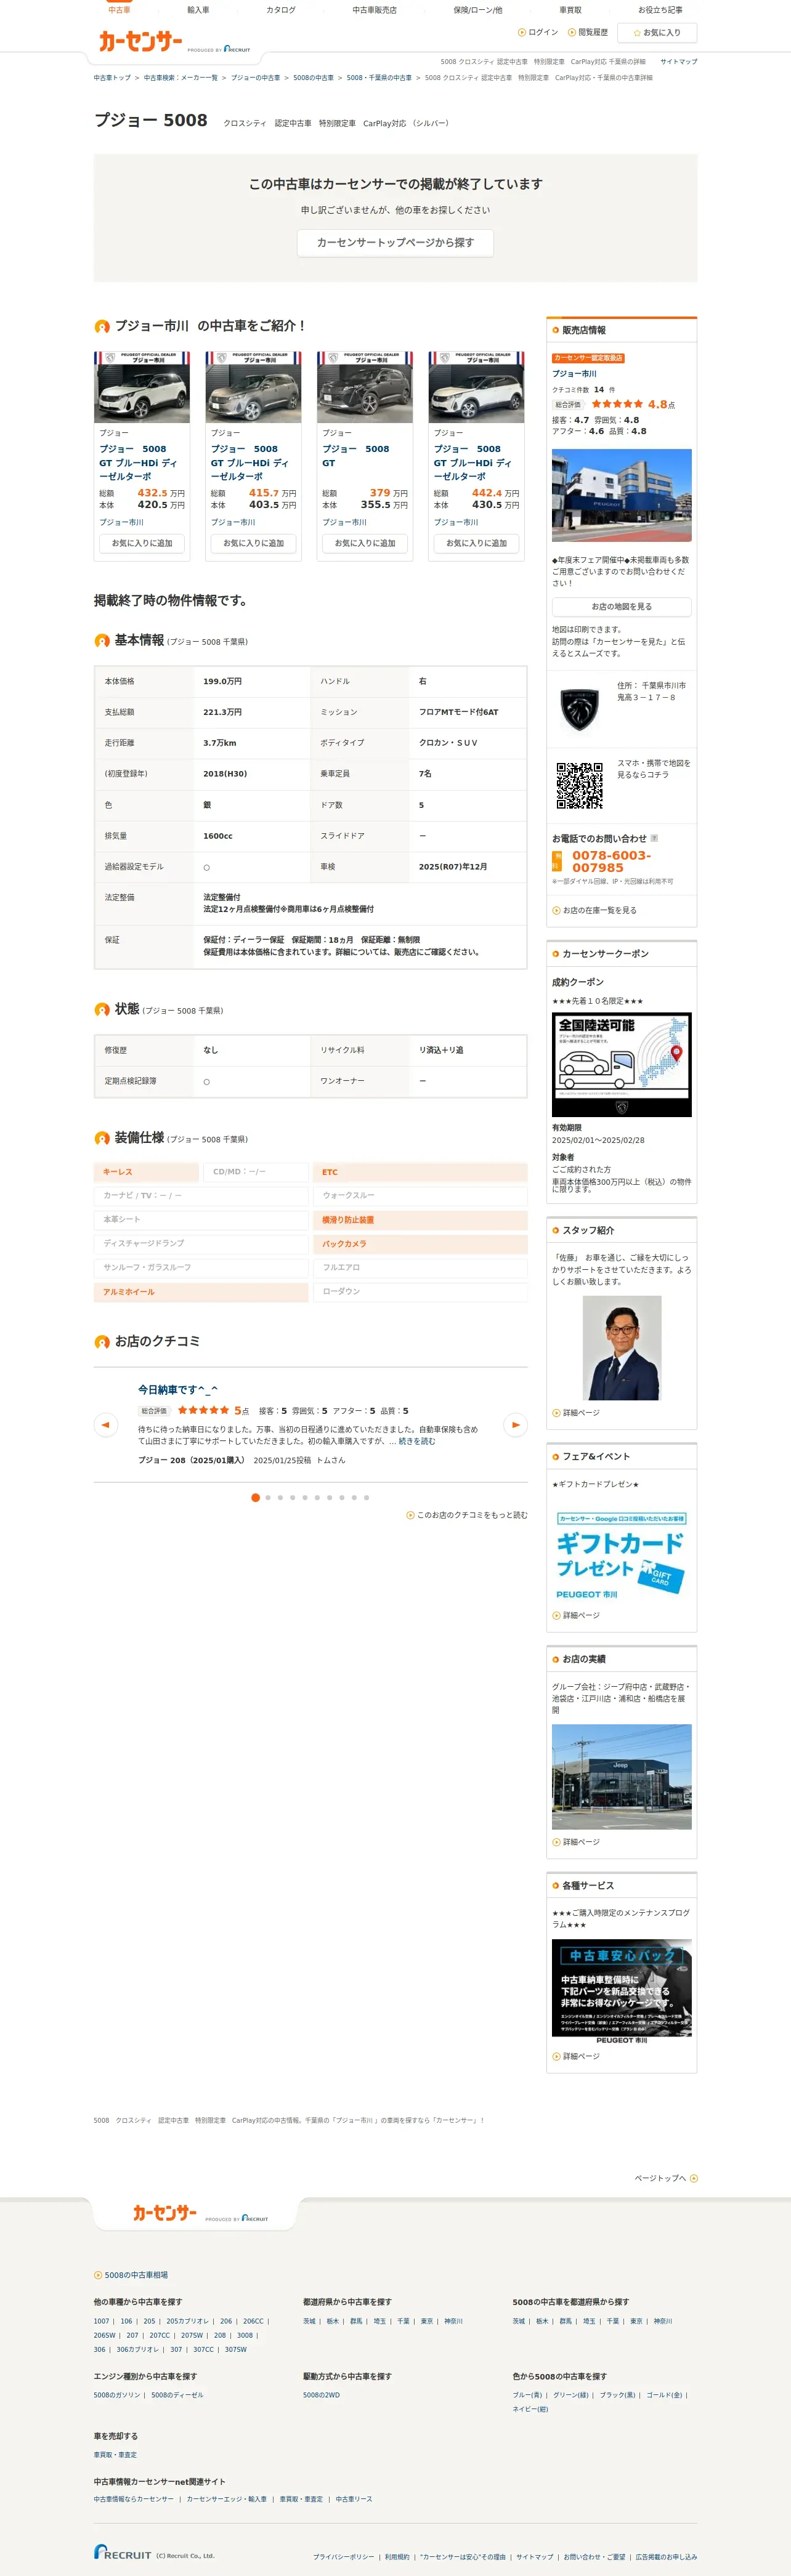Click the 全国陸送可能 coupon image
791x2576 pixels.
point(621,1064)
